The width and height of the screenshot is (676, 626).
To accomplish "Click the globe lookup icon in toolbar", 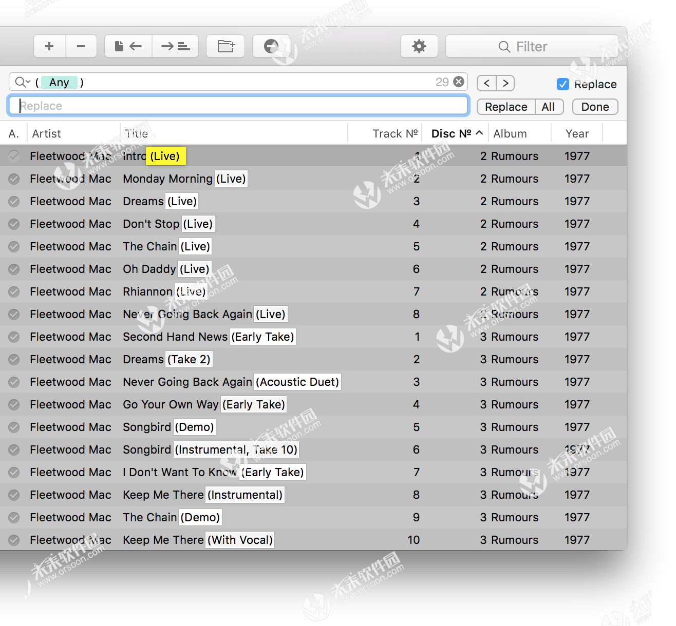I will pyautogui.click(x=271, y=46).
